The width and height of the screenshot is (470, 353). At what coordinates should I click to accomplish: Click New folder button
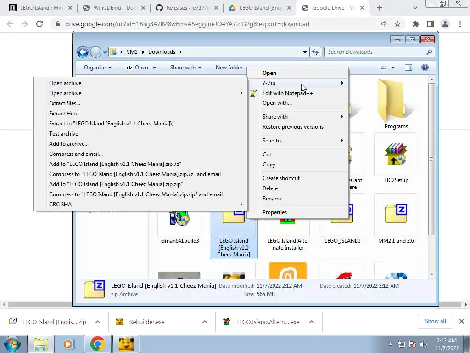click(x=229, y=68)
